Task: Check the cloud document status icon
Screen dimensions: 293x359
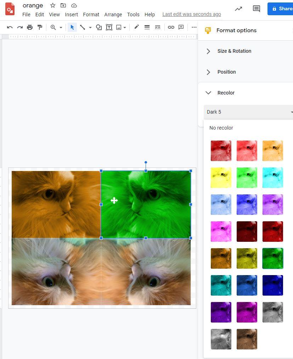Action: click(x=74, y=5)
